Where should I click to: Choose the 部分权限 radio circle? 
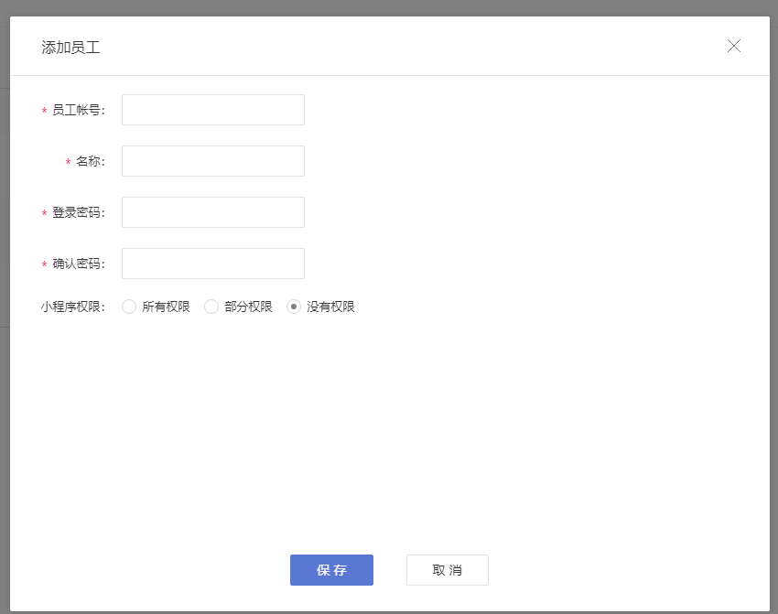[211, 307]
